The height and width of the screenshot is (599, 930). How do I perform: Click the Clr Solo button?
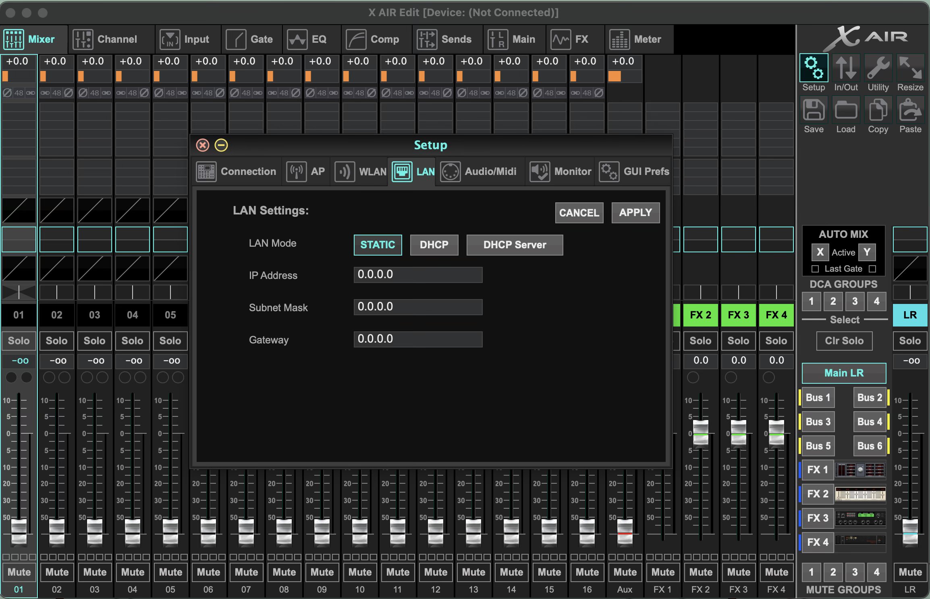click(x=844, y=341)
